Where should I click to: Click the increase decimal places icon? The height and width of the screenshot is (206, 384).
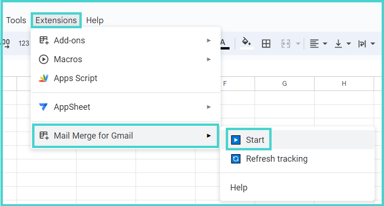[6, 44]
